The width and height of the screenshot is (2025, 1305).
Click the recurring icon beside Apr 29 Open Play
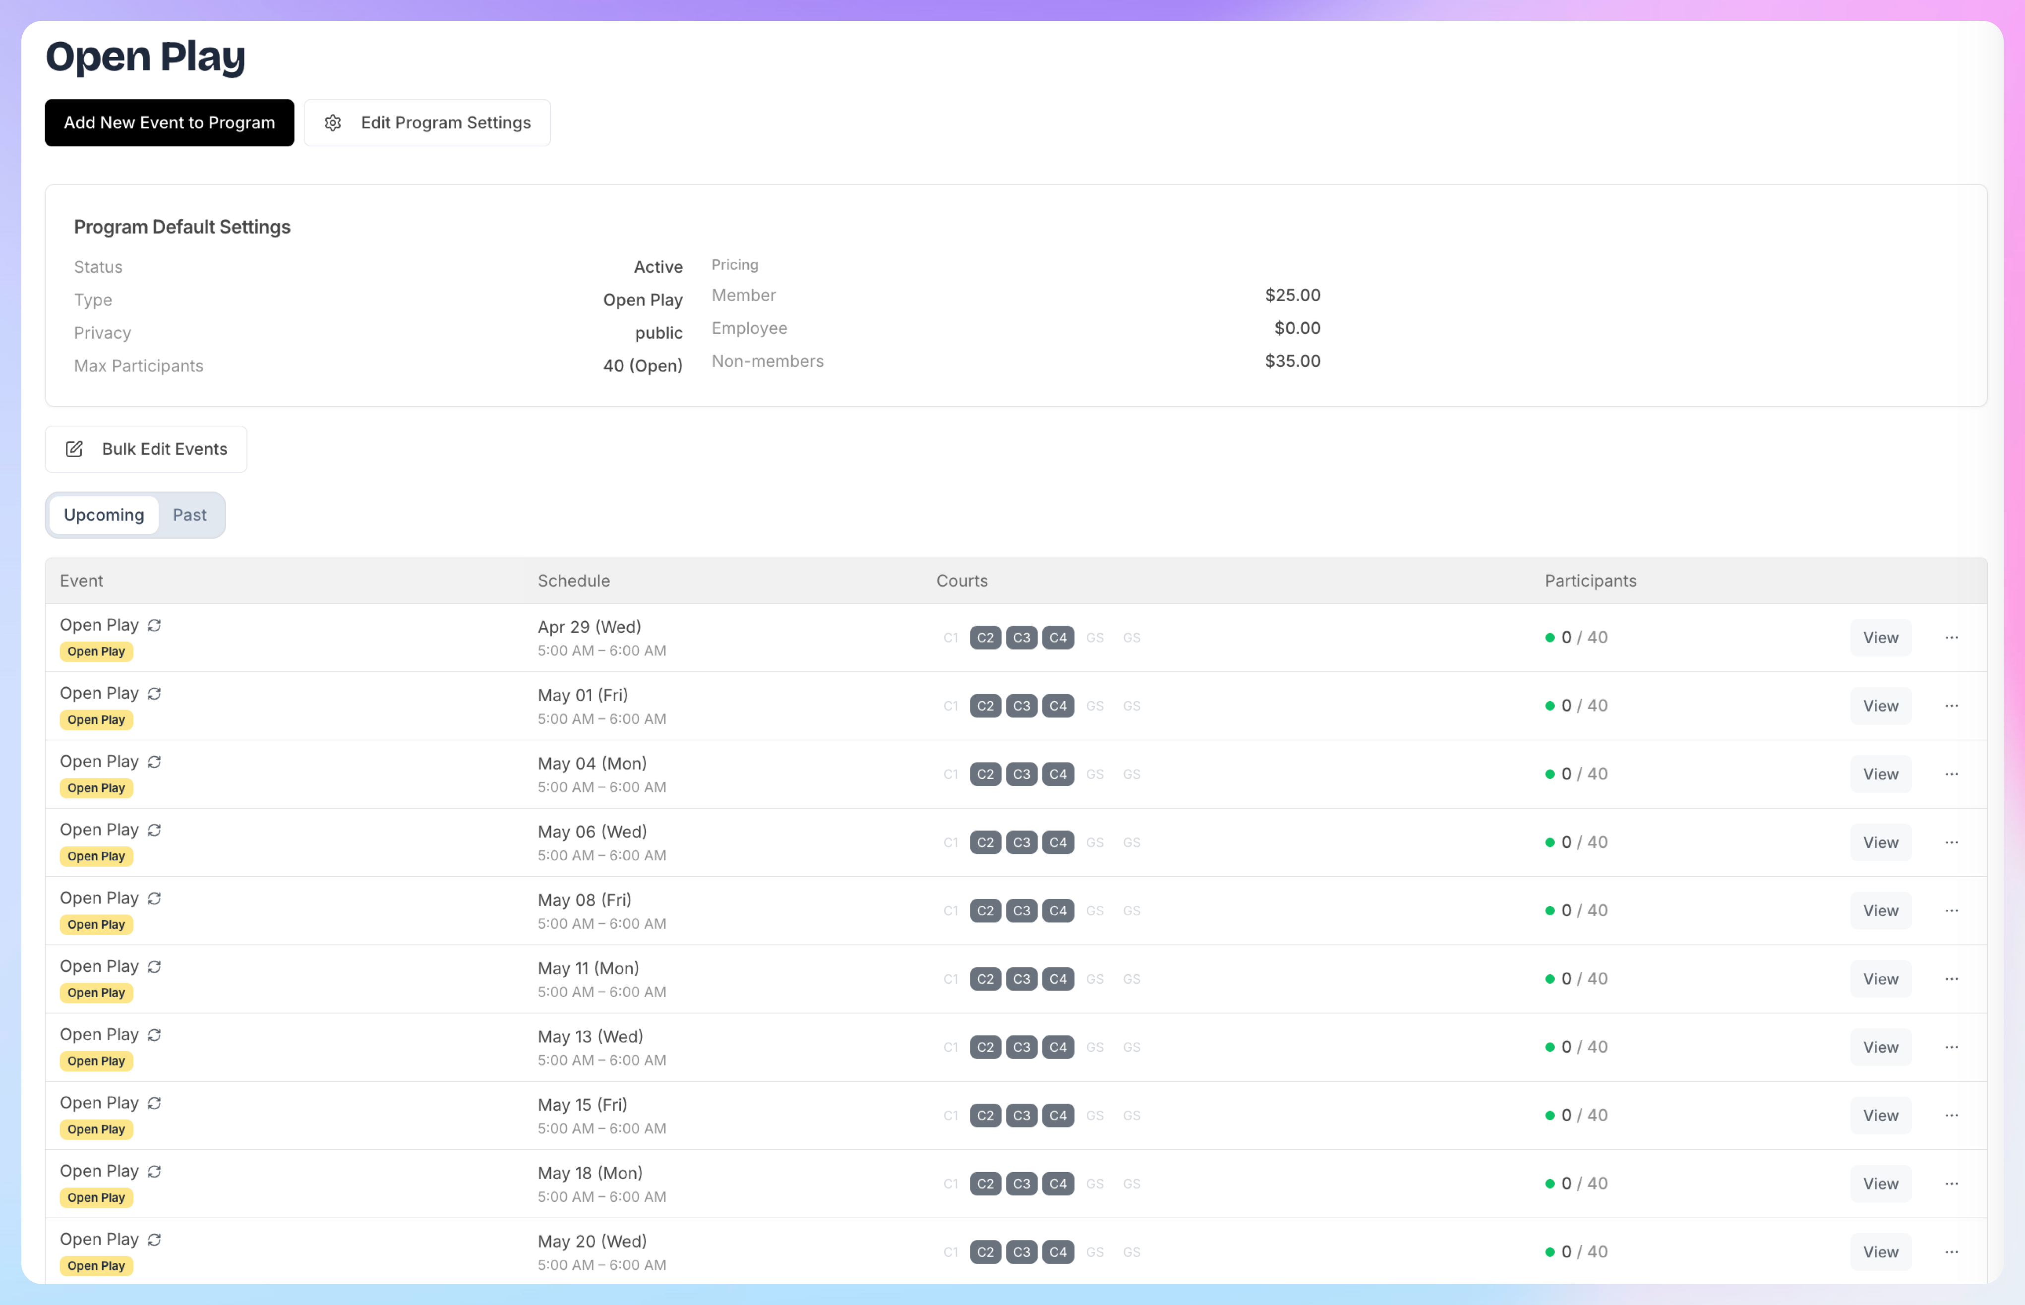154,625
